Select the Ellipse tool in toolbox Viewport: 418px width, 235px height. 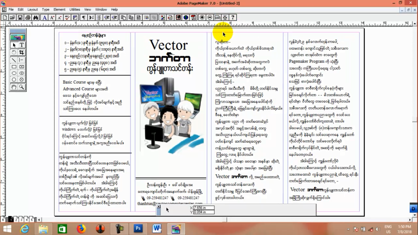click(x=14, y=73)
